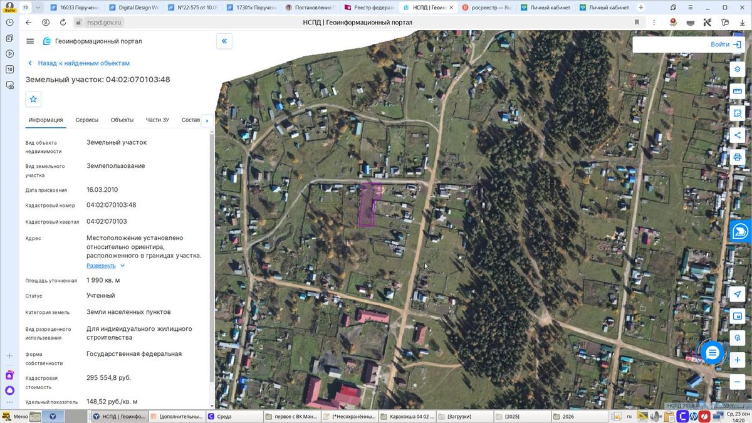Viewport: 752px width, 423px height.
Task: Open the Среда taskbar window
Action: 233,416
